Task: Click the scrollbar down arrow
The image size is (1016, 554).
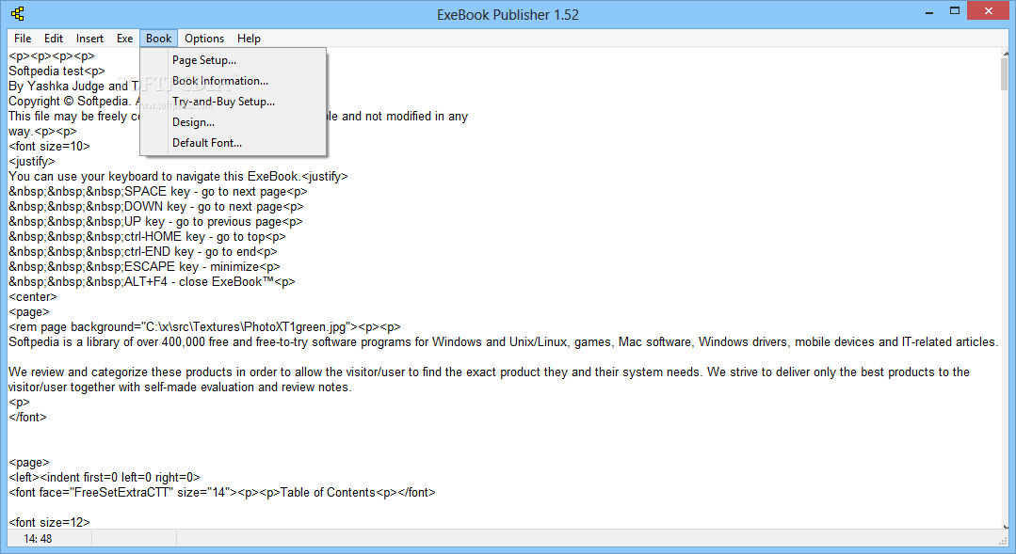Action: coord(1005,526)
